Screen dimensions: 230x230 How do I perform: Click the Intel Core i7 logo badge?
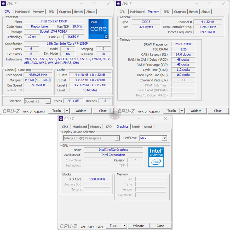click(99, 29)
